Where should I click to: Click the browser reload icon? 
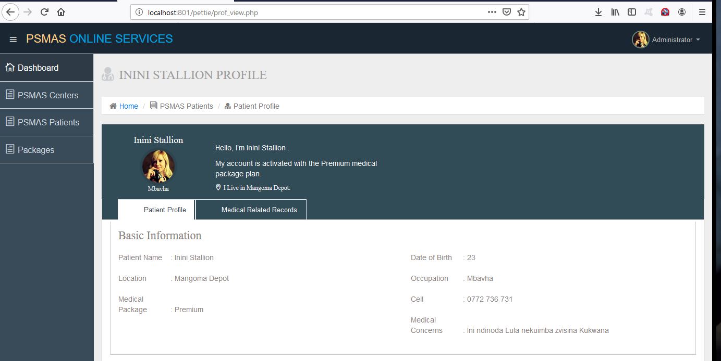44,12
